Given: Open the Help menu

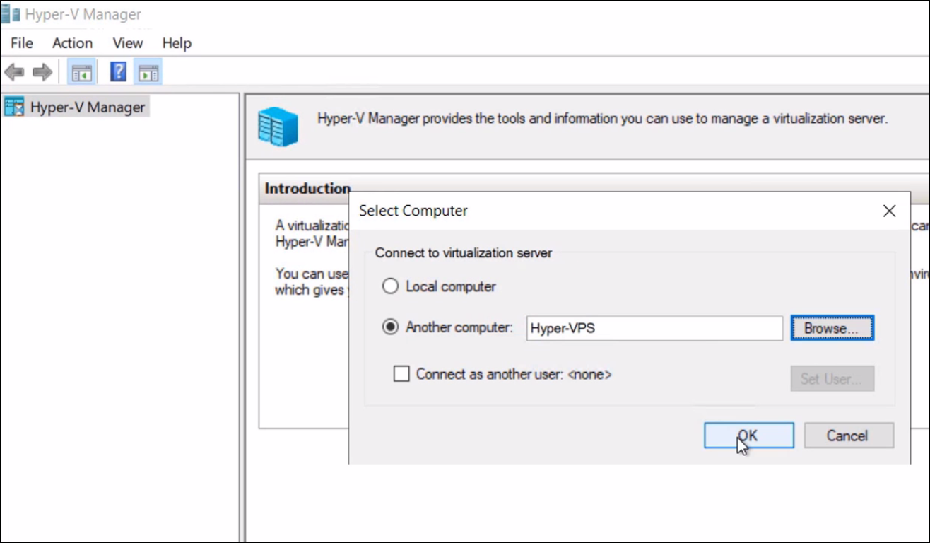Looking at the screenshot, I should point(177,43).
